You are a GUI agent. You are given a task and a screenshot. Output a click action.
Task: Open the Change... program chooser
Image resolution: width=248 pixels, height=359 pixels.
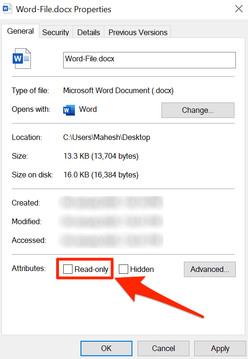click(198, 110)
